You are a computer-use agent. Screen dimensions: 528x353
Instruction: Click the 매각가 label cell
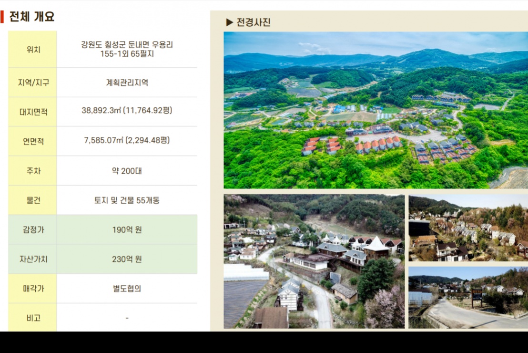pos(33,289)
